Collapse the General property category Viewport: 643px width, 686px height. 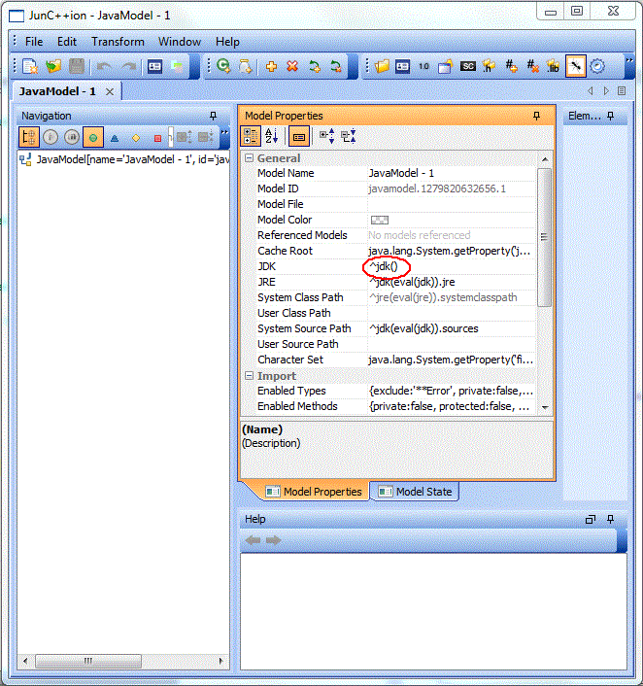249,158
